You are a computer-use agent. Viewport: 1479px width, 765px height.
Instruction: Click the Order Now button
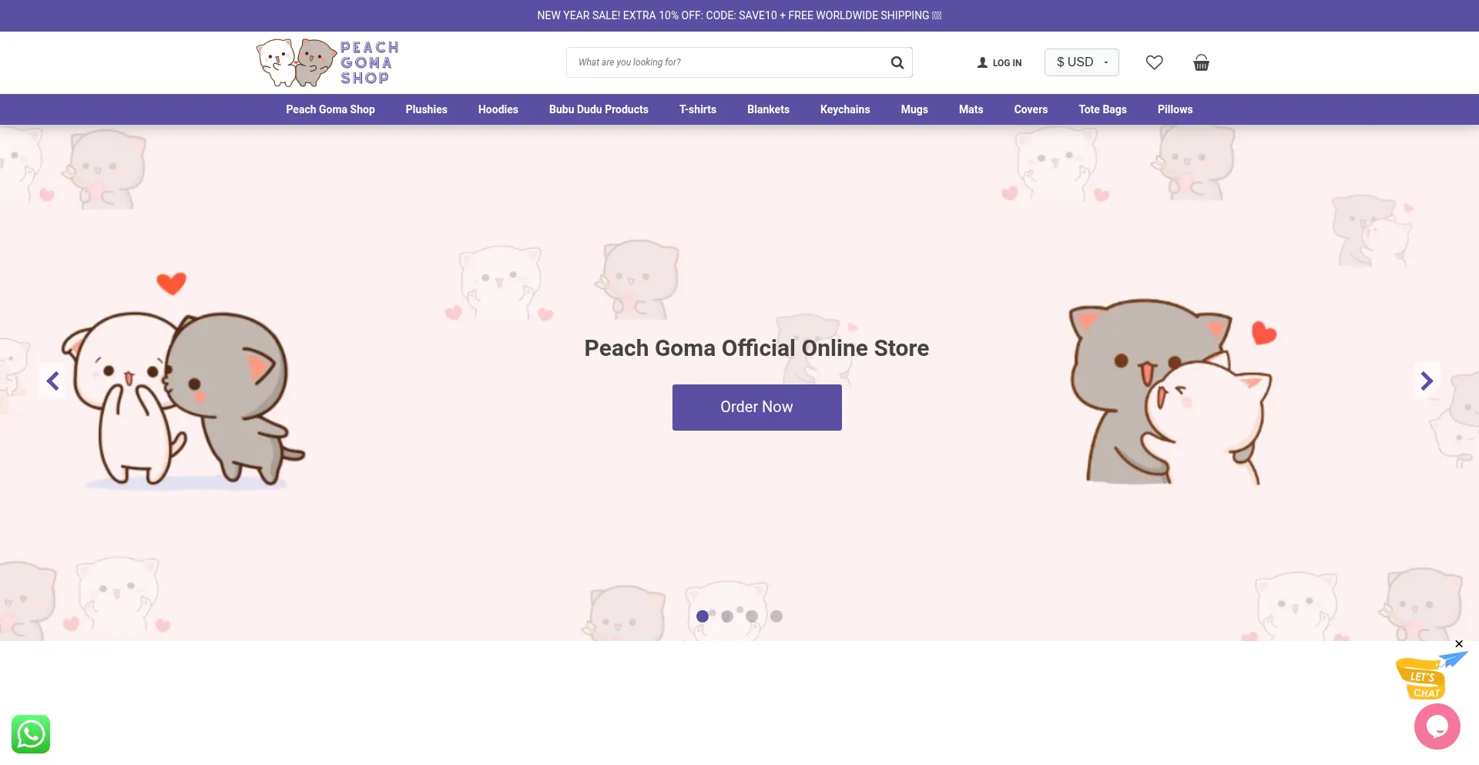tap(756, 407)
